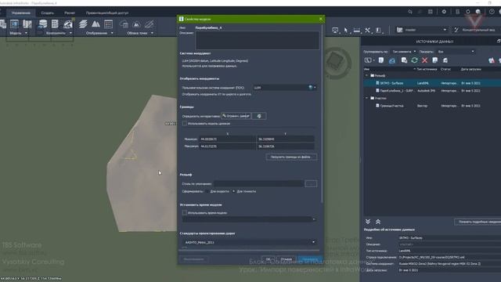Open the stacked layers Surface Layers icon

(83, 24)
